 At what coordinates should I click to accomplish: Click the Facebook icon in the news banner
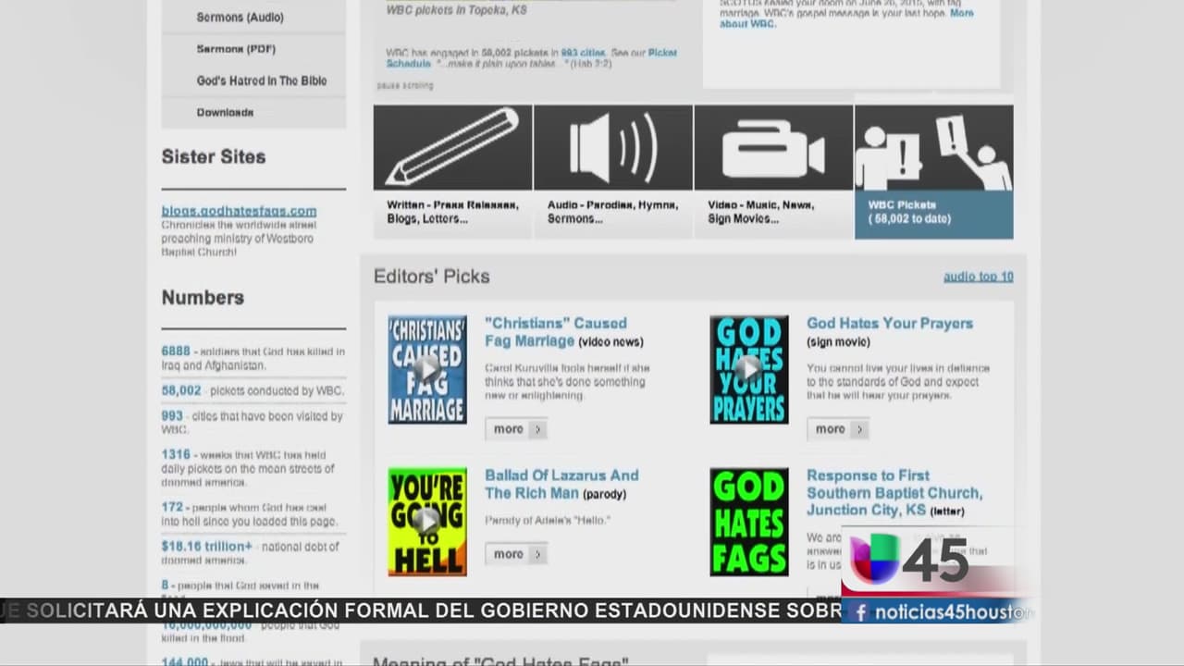pos(860,612)
